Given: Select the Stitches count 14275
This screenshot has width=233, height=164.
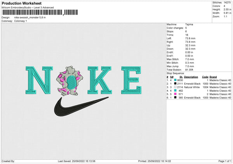Looking at the screenshot, I should [x=227, y=3].
